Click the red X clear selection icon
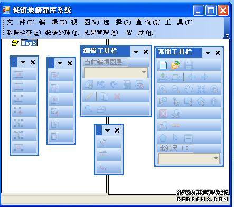Viewport: 234px width, 207px height. 163,114
